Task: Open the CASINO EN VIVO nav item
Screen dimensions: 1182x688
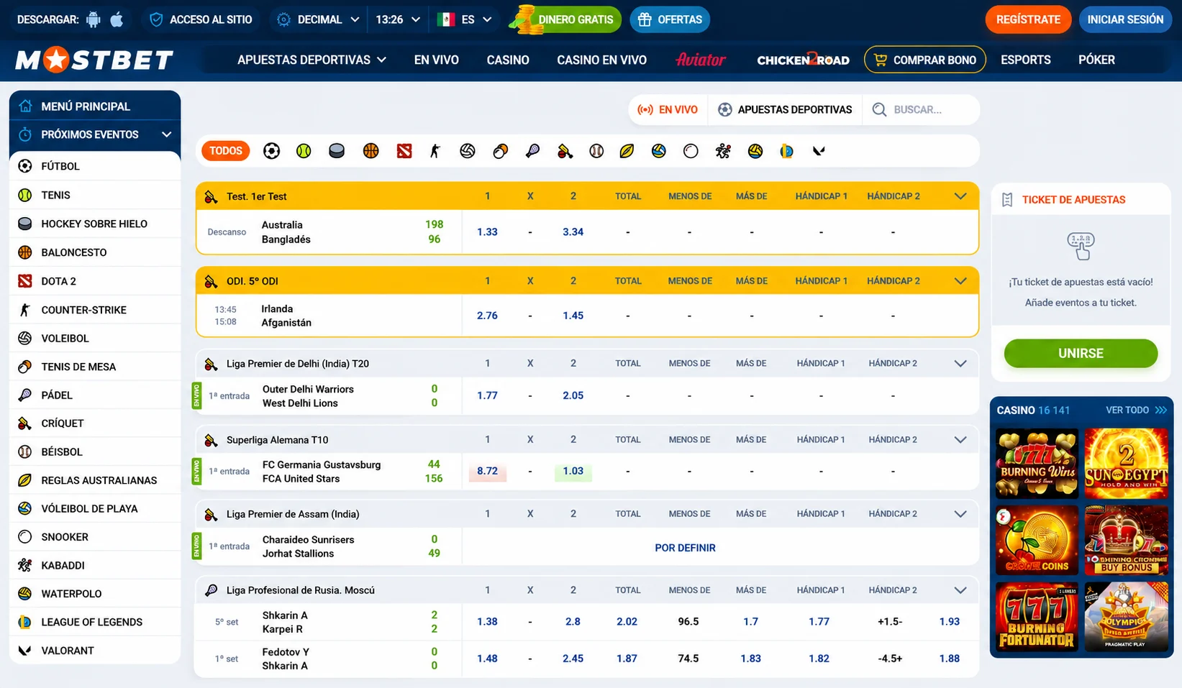Action: (601, 60)
